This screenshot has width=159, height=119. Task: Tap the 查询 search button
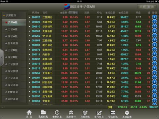[151, 7]
